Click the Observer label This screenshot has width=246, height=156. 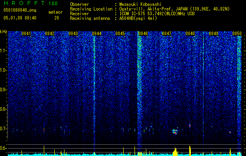[x=79, y=4]
